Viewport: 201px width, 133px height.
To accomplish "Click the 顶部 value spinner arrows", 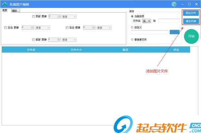I will pos(59,16).
